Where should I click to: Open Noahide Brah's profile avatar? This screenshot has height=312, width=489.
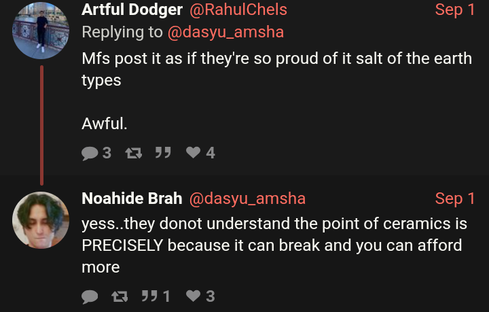pos(41,220)
